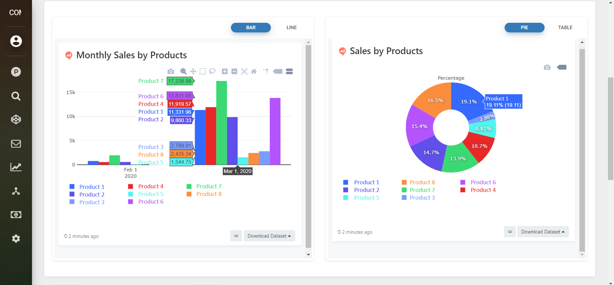Expand Download Dataset under pie chart
The height and width of the screenshot is (285, 614).
[543, 232]
